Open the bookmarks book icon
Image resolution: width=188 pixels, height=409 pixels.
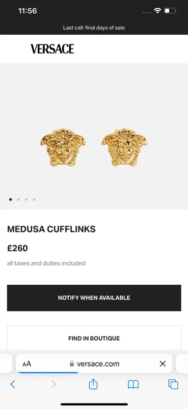[x=133, y=384]
